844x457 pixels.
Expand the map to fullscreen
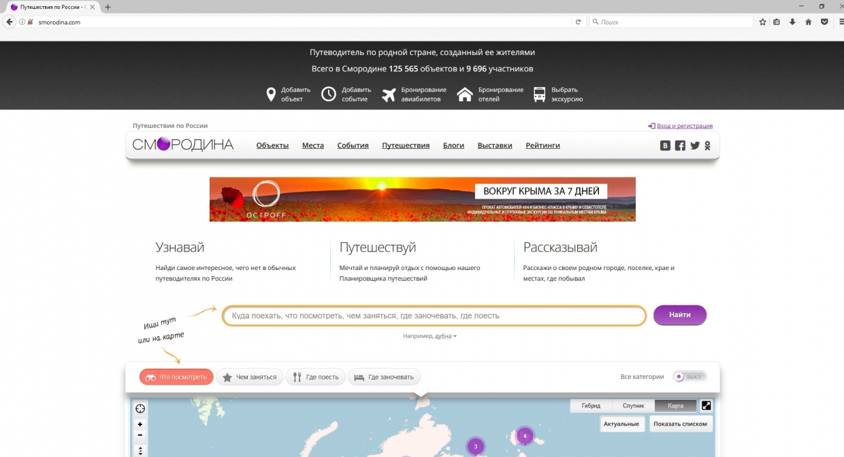coord(706,405)
